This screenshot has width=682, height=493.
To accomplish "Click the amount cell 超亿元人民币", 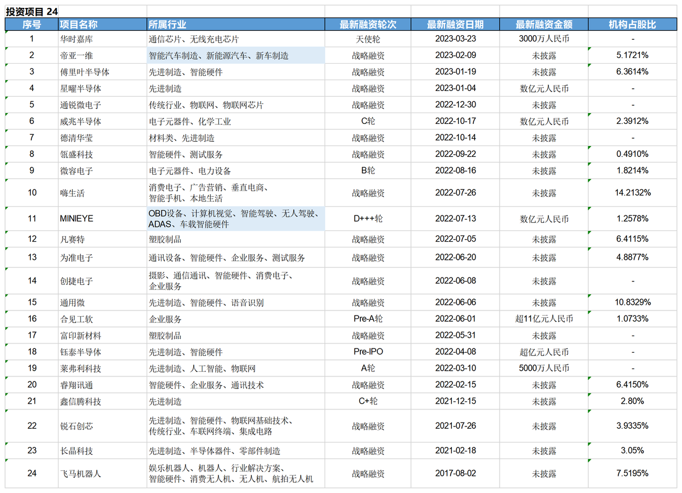I will click(544, 352).
